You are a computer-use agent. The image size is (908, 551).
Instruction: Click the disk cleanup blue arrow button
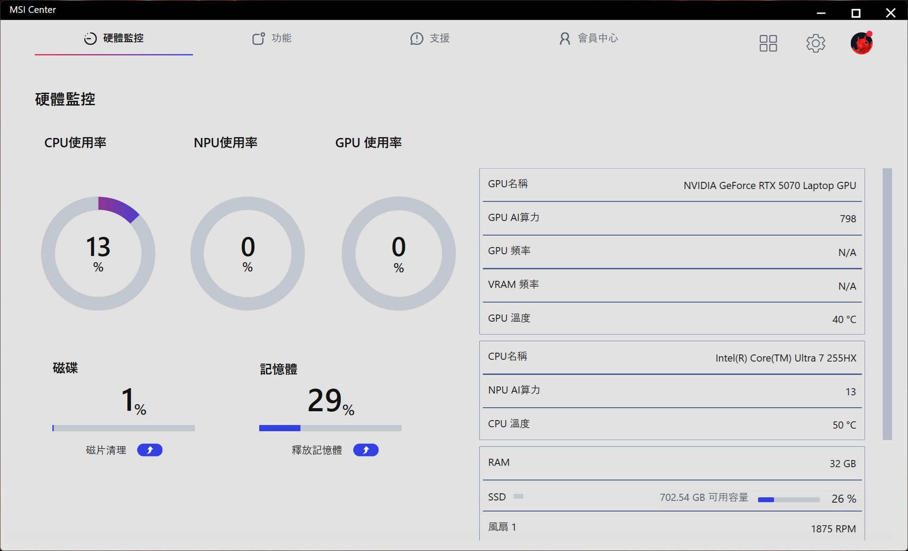click(x=149, y=450)
